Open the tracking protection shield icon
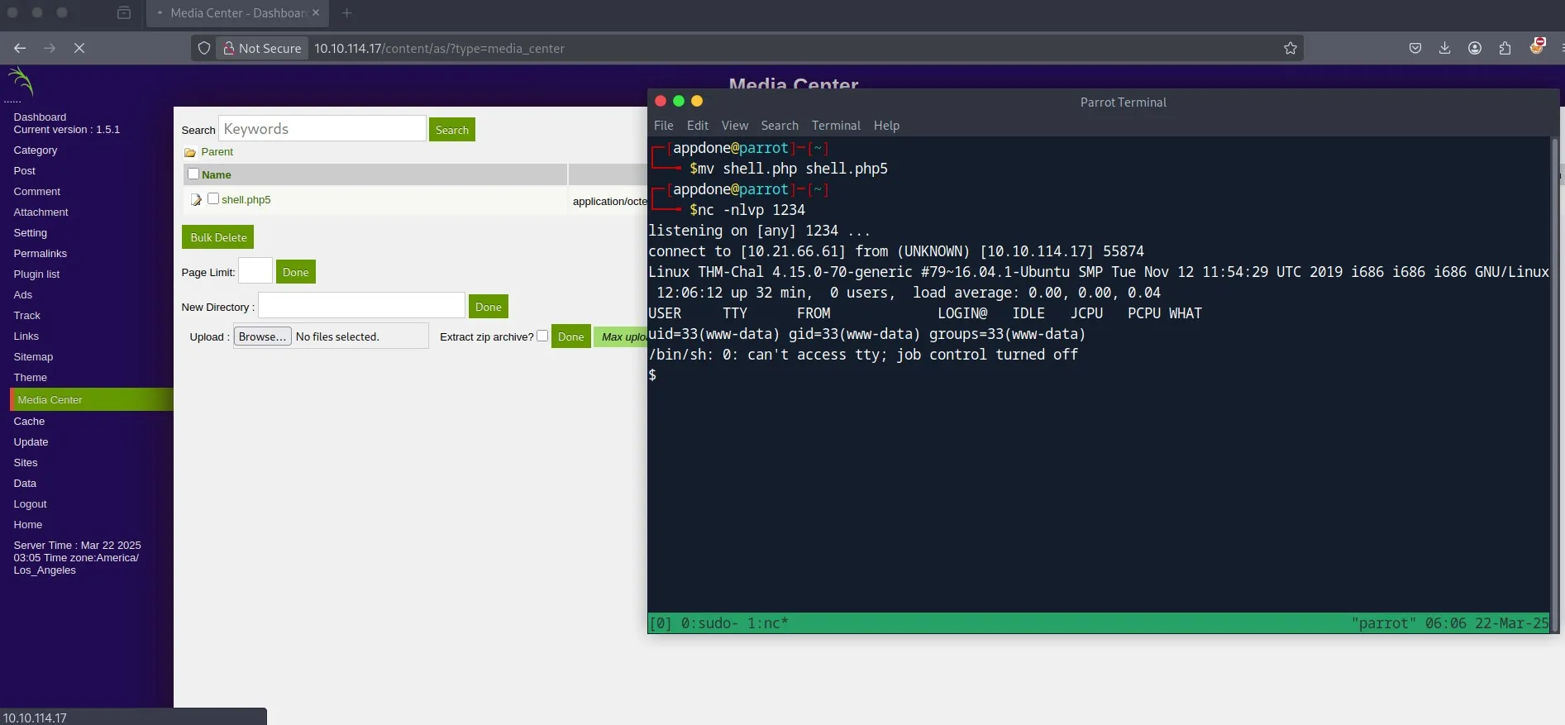Image resolution: width=1565 pixels, height=725 pixels. click(204, 48)
